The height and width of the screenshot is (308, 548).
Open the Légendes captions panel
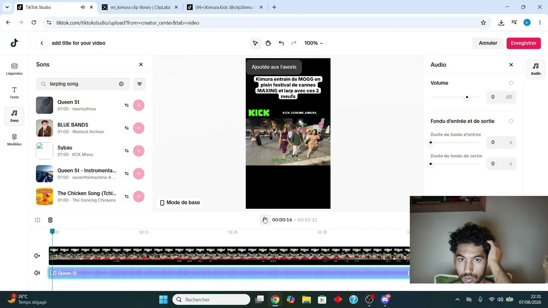coord(14,69)
